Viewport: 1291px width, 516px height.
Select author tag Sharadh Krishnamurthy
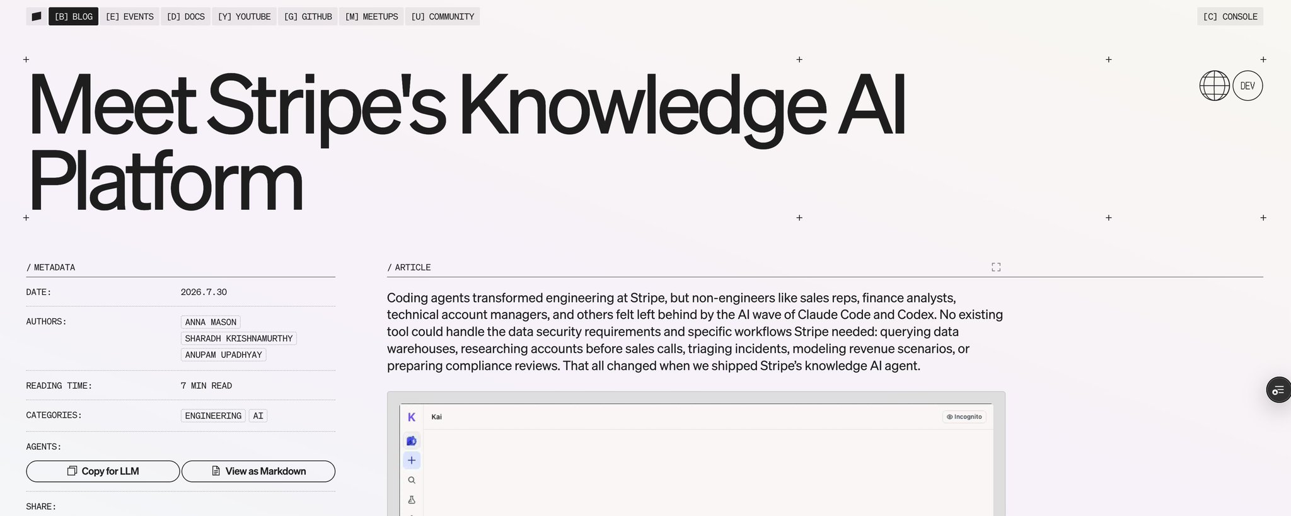[x=239, y=338]
